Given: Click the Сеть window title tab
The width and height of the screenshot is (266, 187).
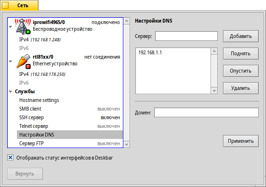Looking at the screenshot, I should click(19, 5).
